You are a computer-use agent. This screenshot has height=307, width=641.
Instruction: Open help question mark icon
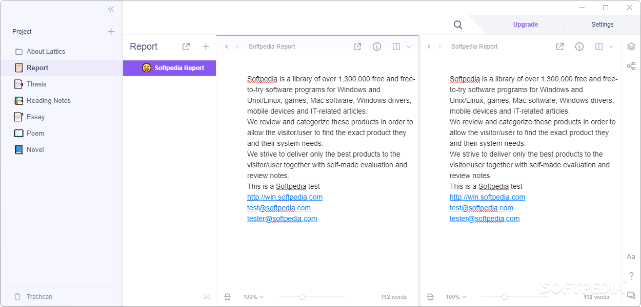[631, 276]
